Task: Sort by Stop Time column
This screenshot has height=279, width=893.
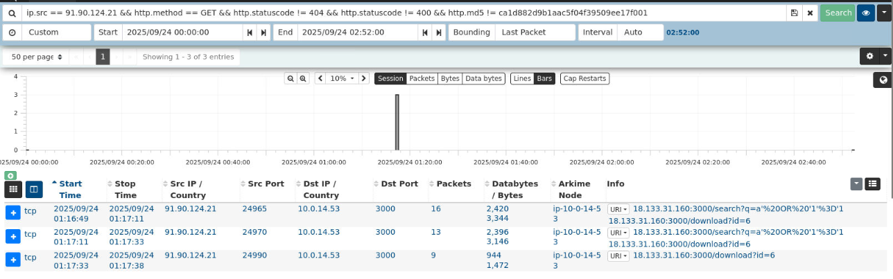Action: 125,189
